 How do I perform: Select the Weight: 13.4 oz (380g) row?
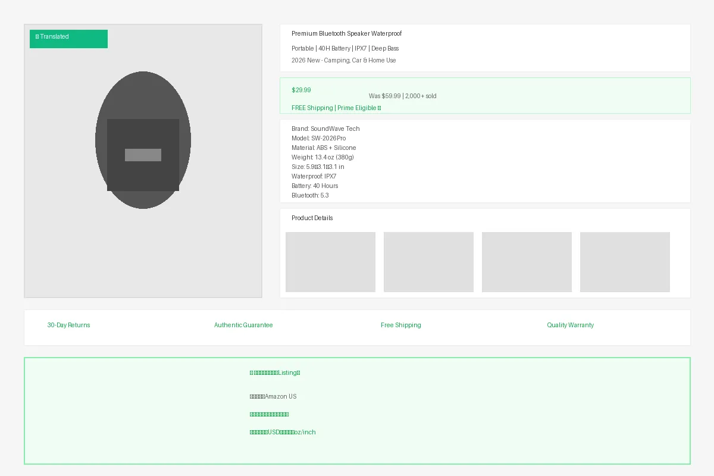[x=322, y=157]
